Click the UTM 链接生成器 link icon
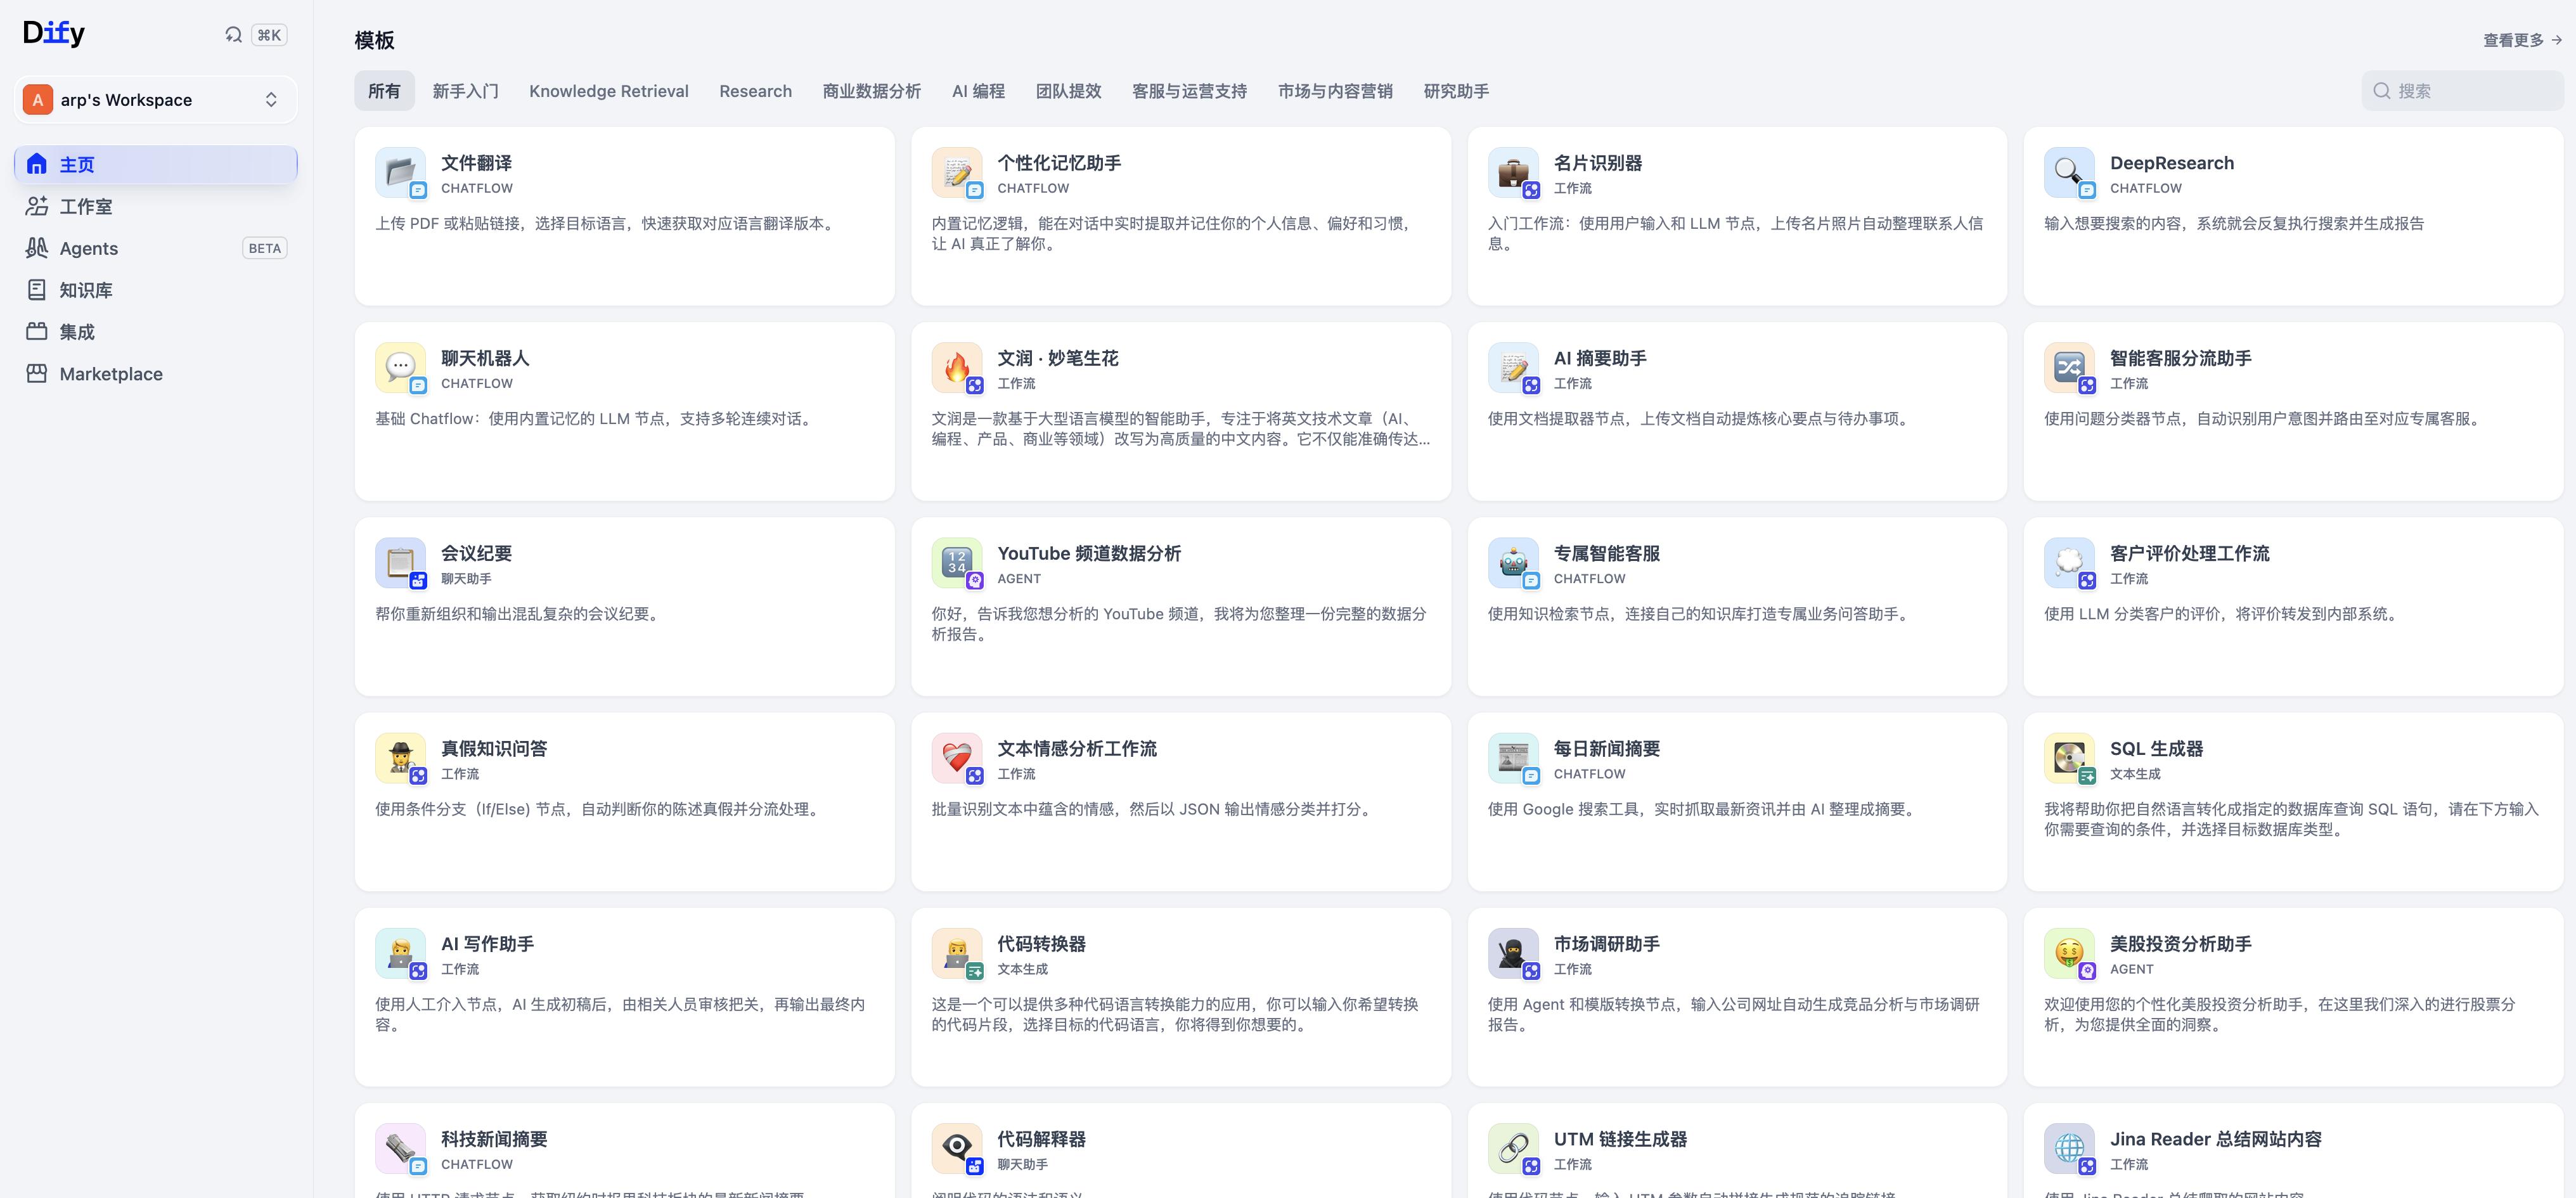Screen dimensions: 2576x1198 coord(1512,1148)
